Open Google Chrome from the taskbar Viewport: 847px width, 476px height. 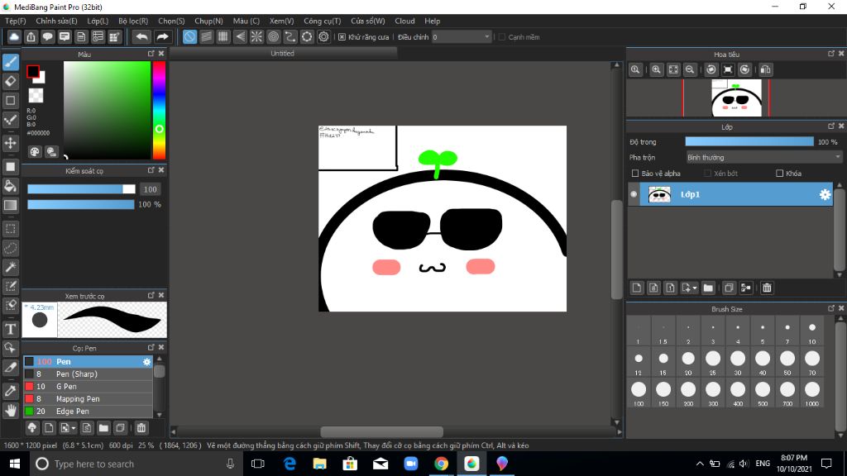pos(442,464)
